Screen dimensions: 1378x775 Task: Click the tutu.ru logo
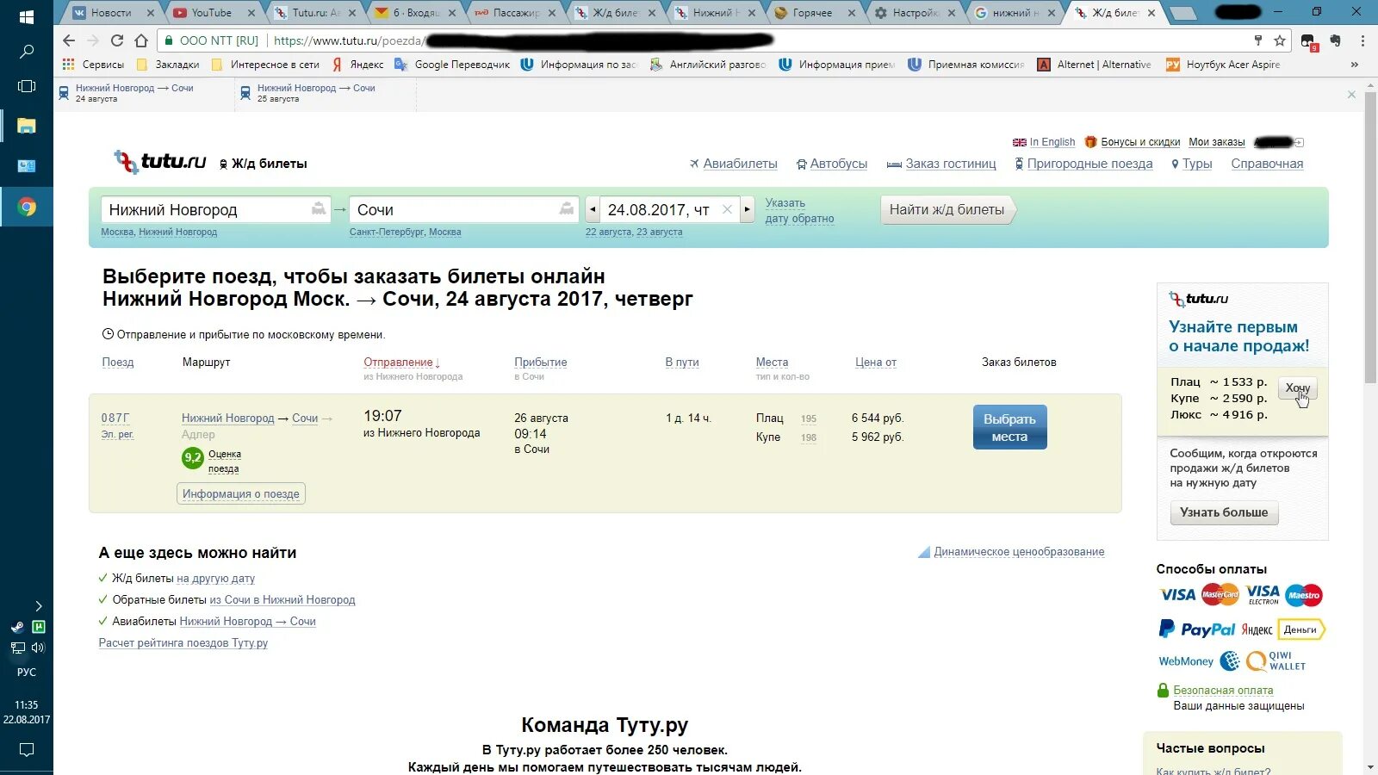click(161, 161)
